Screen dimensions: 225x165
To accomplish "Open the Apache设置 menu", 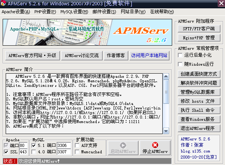I will (x=16, y=12).
